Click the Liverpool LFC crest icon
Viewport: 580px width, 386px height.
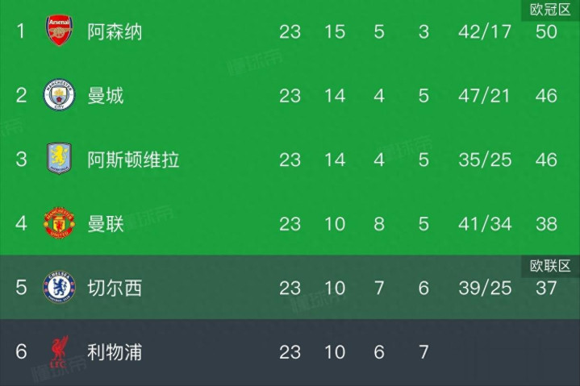click(59, 352)
